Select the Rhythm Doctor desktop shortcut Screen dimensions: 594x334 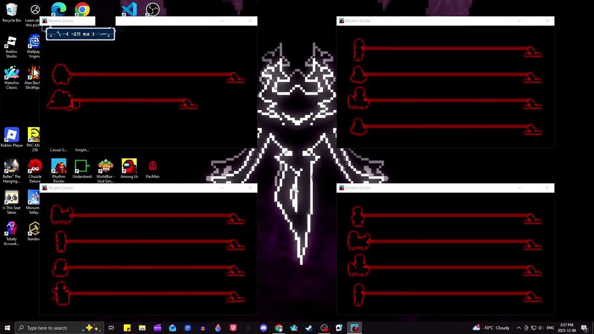click(58, 171)
